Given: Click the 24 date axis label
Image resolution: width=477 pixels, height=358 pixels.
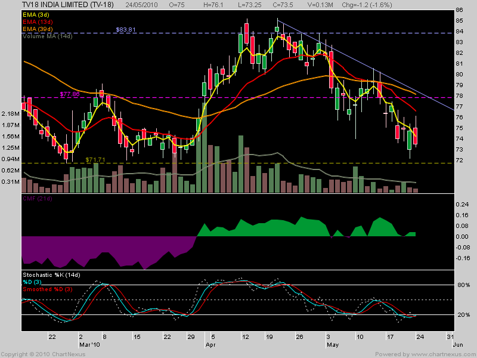Looking at the screenshot, I should coord(420,337).
